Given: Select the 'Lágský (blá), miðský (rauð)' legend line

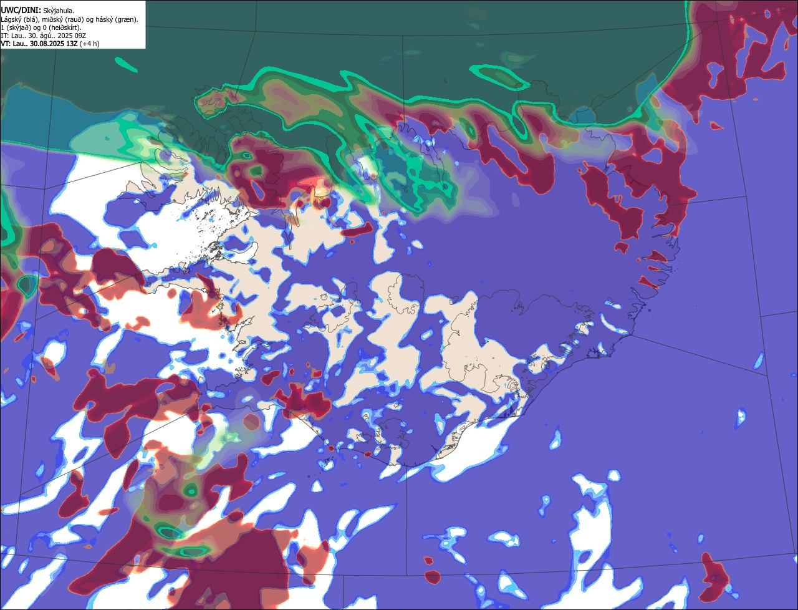Looking at the screenshot, I should [69, 19].
